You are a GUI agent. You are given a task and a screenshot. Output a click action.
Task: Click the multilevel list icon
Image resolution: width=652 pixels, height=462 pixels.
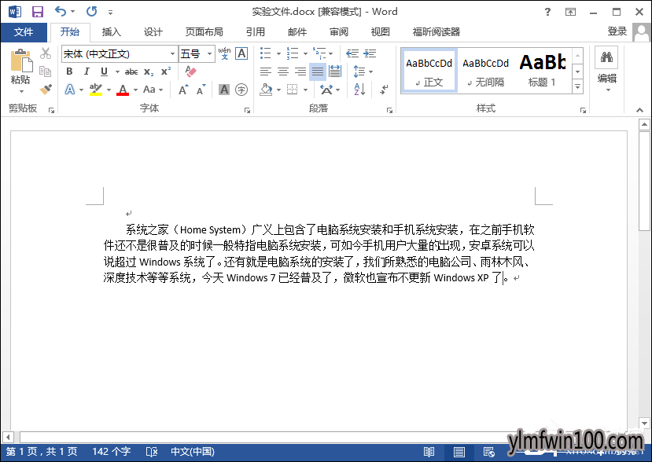[x=319, y=53]
